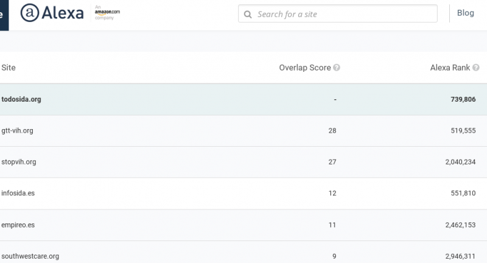487x263 pixels.
Task: Click the search magnifier icon
Action: [x=248, y=14]
